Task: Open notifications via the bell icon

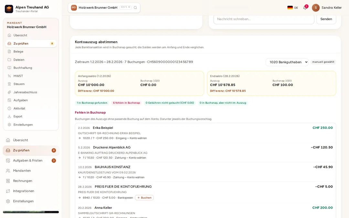Action: [x=305, y=7]
